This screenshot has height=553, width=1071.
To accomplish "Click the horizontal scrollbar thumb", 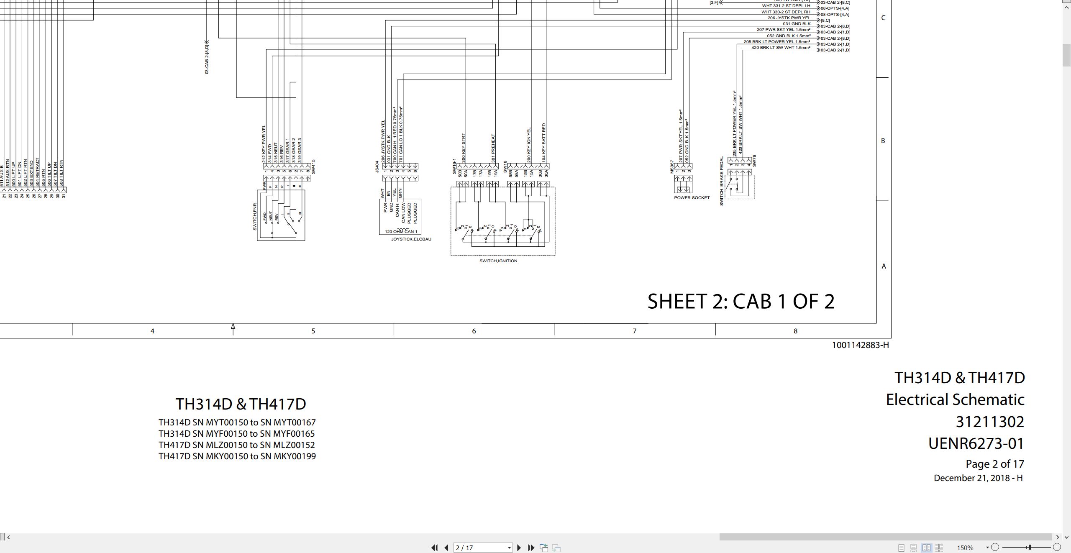I will pyautogui.click(x=885, y=537).
